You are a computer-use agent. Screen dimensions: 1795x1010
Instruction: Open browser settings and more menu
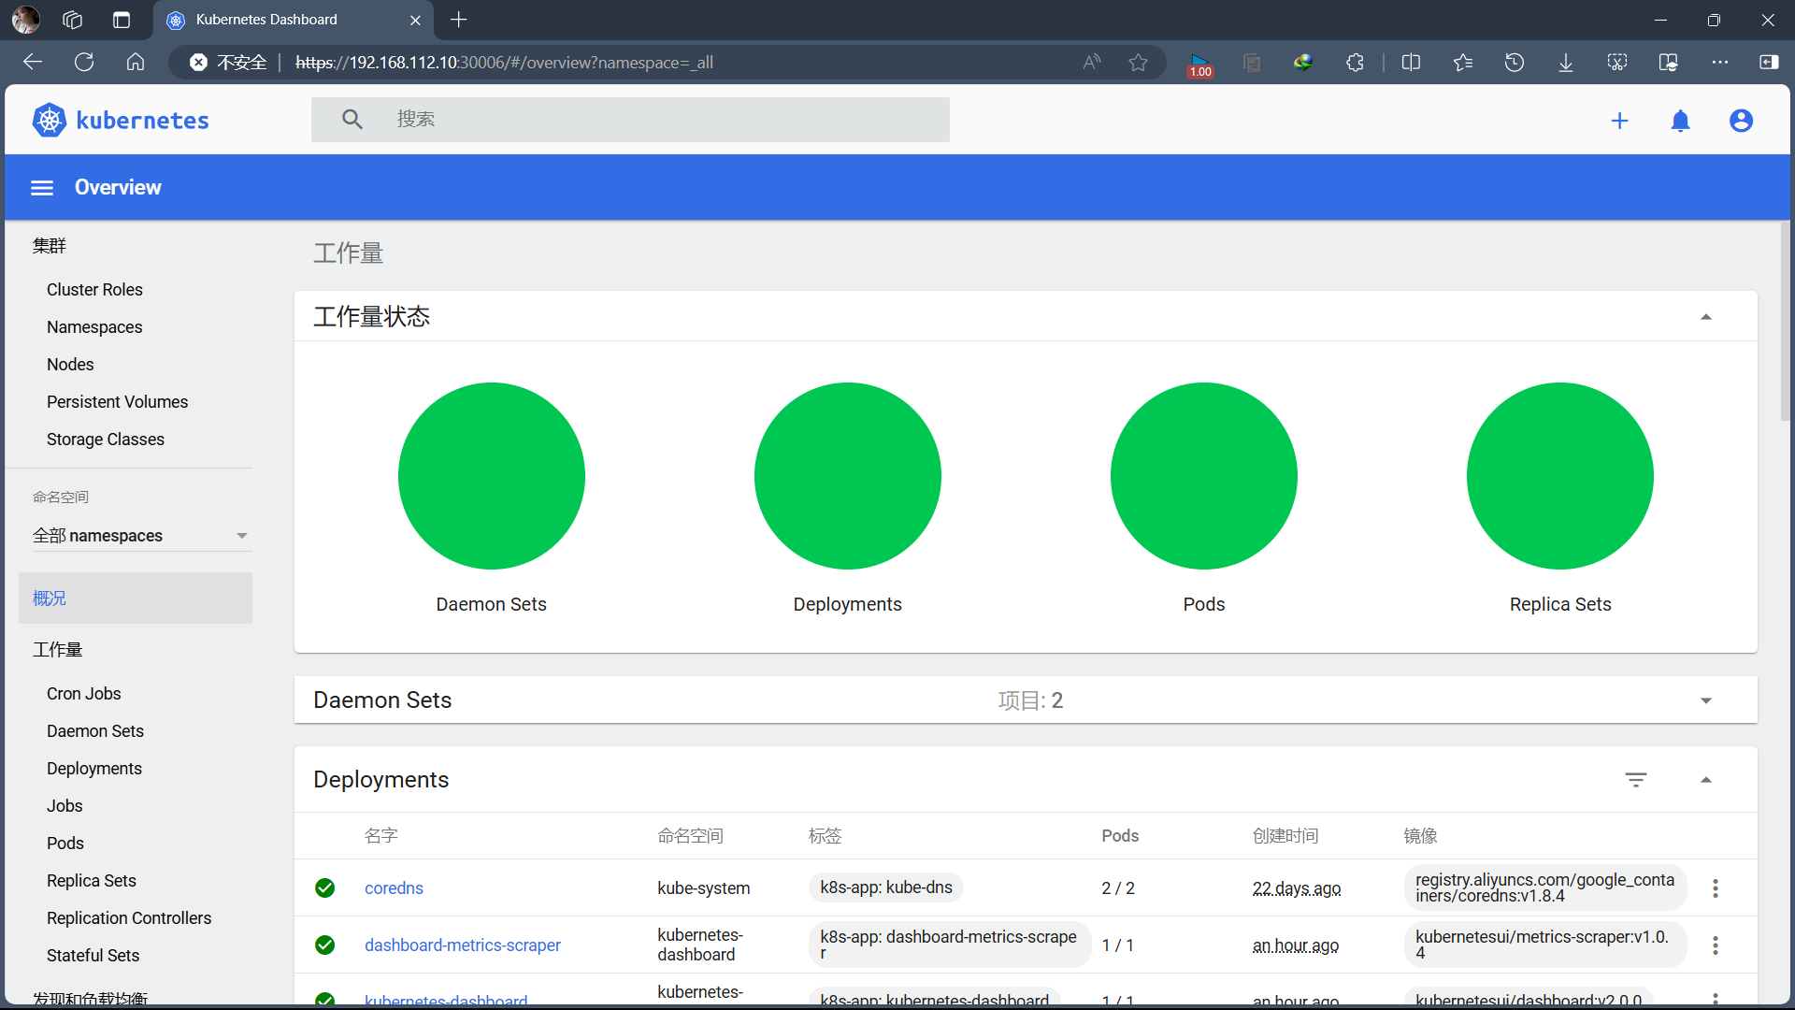1720,63
